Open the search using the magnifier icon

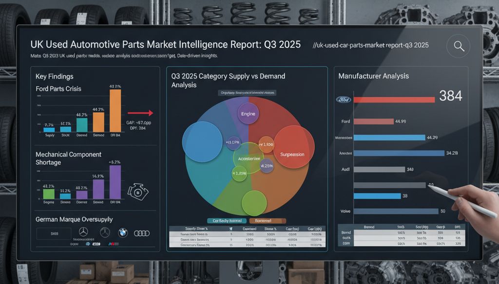pos(458,46)
